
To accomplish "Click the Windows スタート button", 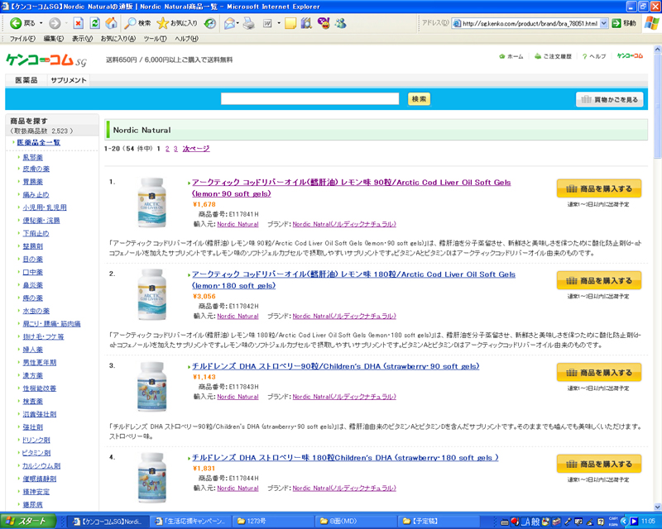I will pos(29,522).
